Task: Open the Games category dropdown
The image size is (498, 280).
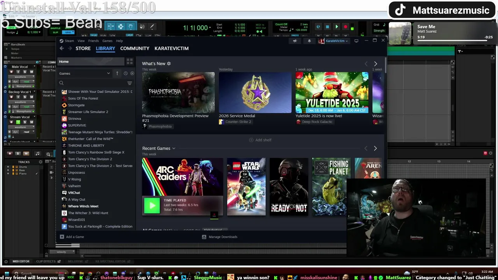Action: (x=84, y=73)
